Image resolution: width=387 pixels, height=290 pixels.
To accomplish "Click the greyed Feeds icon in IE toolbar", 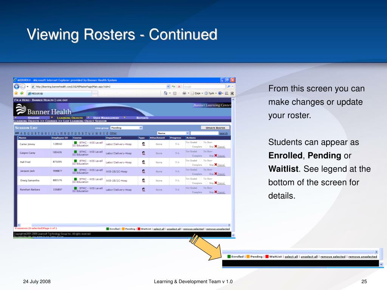I will (175, 93).
